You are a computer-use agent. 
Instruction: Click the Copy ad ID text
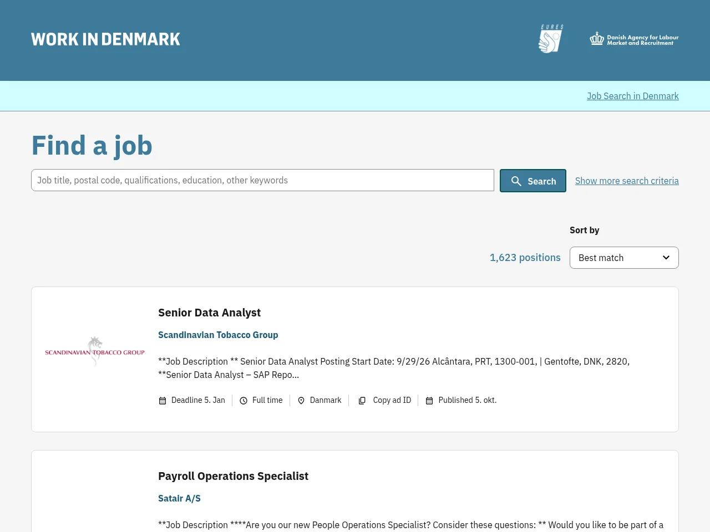pyautogui.click(x=392, y=400)
